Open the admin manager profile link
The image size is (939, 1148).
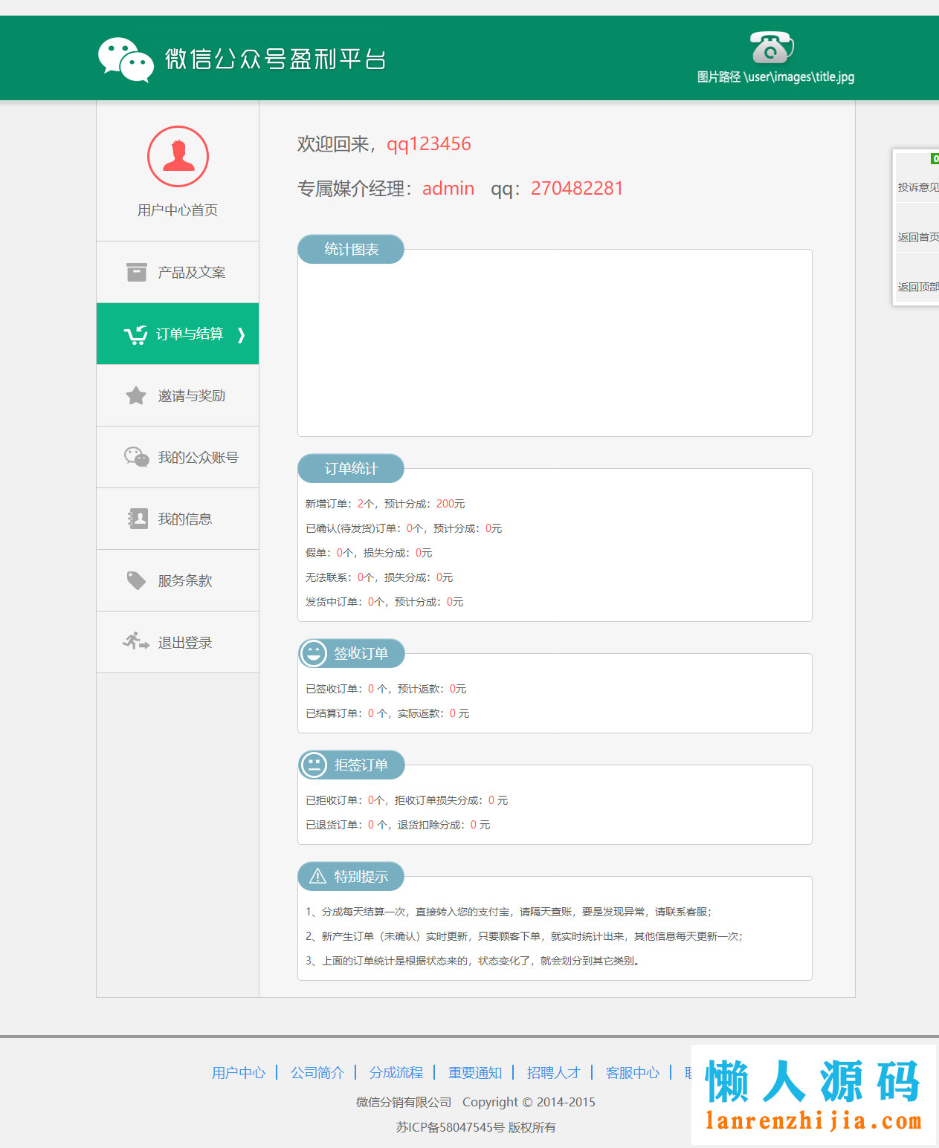coord(448,189)
